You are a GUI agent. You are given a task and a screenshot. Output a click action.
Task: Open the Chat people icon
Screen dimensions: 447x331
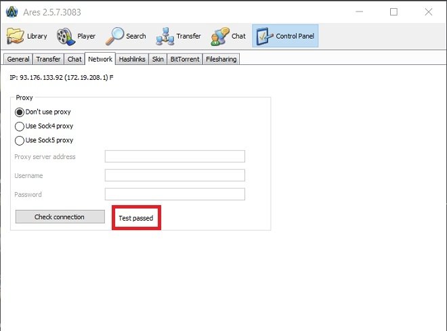pos(220,36)
